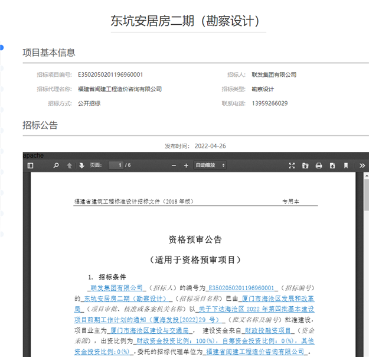The width and height of the screenshot is (369, 357).
Task: Click the 财政投融资项目 link
Action: pyautogui.click(x=267, y=330)
